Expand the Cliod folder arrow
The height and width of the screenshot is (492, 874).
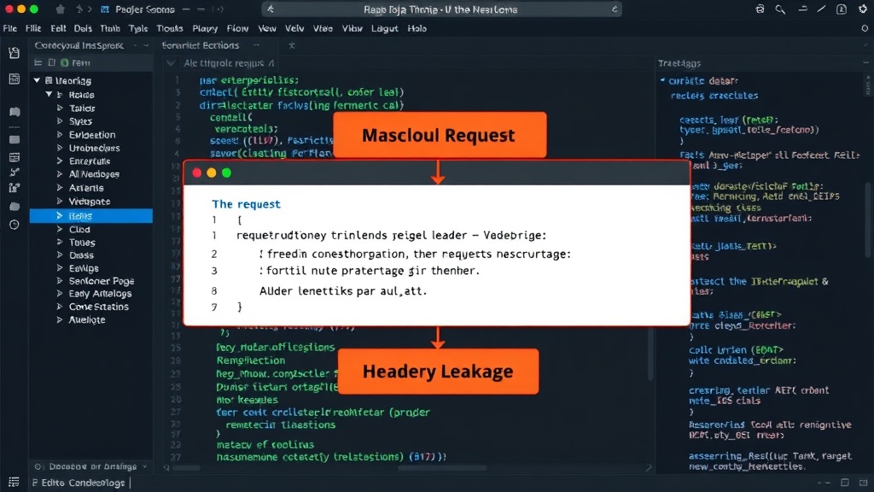click(60, 229)
